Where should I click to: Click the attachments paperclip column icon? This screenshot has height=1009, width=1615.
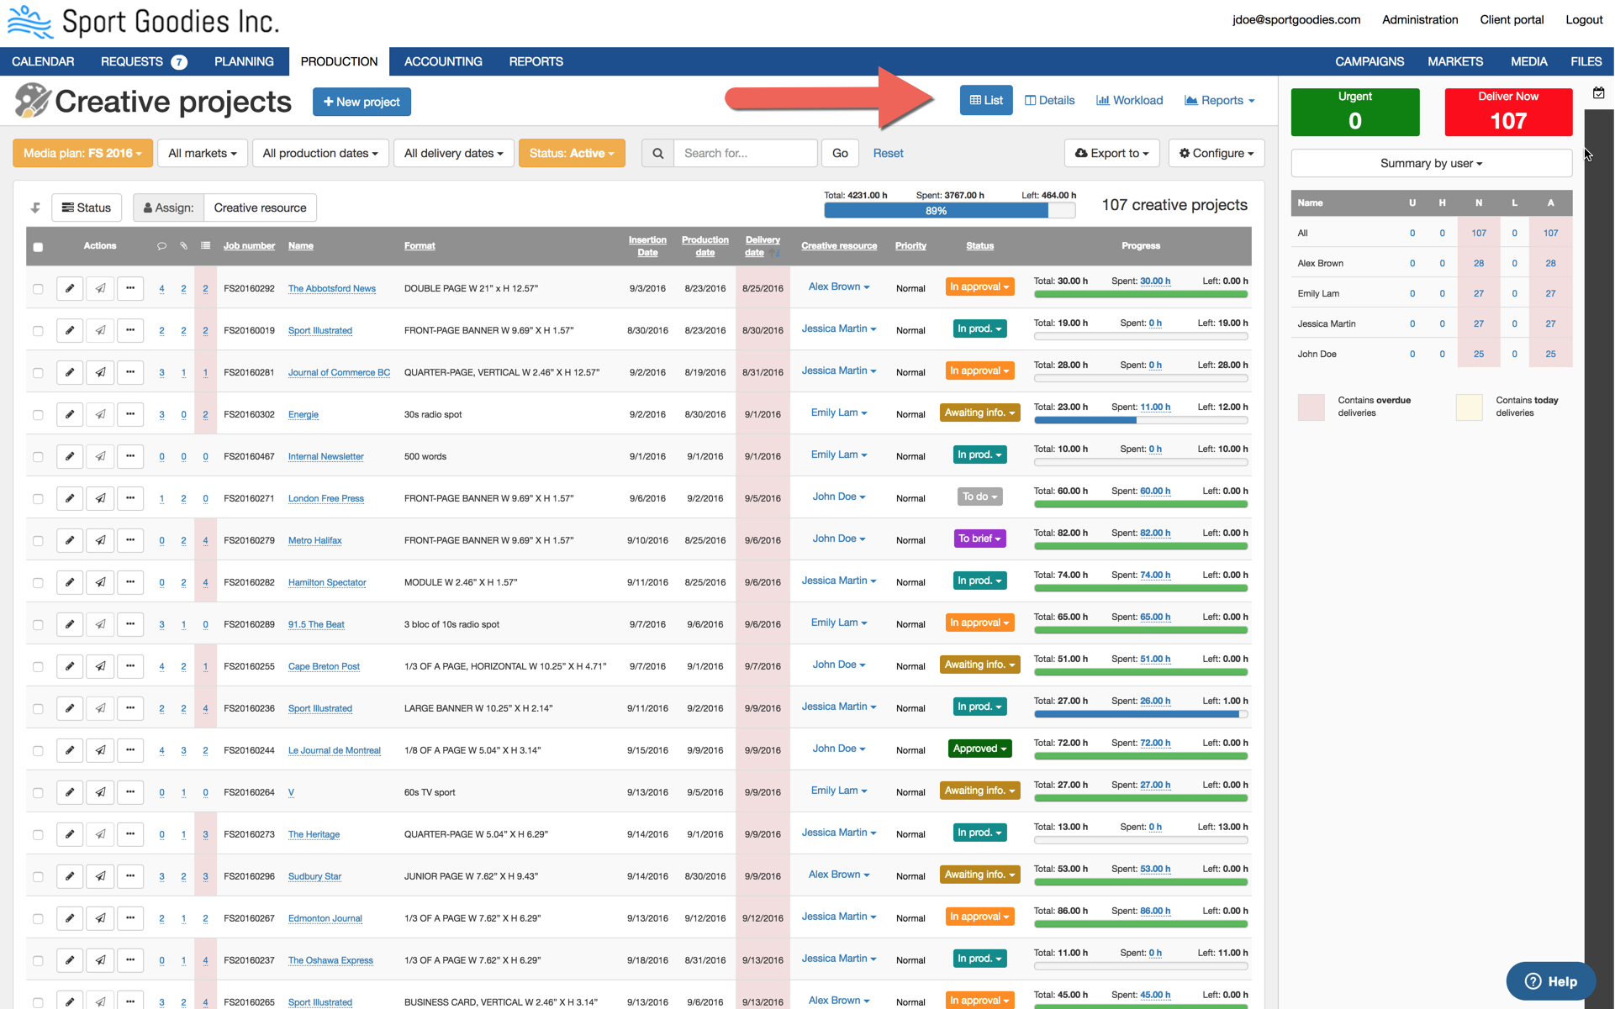coord(183,246)
